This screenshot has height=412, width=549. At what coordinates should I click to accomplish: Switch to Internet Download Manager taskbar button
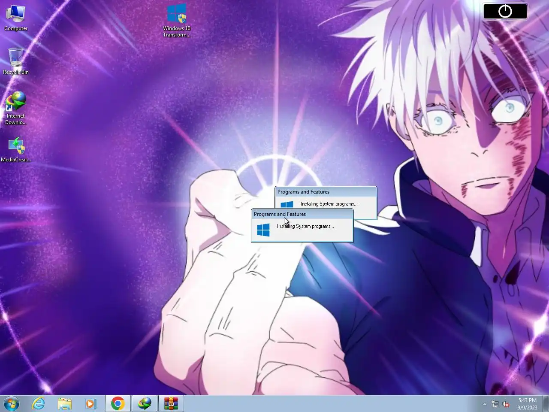pyautogui.click(x=145, y=403)
